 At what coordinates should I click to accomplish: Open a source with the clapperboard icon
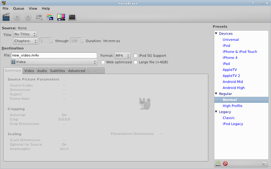pos(6,17)
